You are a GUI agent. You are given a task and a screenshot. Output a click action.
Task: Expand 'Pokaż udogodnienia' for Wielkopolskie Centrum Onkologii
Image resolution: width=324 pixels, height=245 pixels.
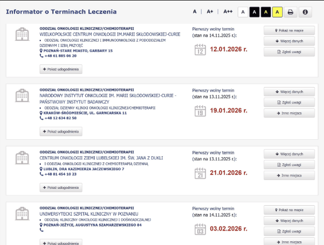[61, 69]
